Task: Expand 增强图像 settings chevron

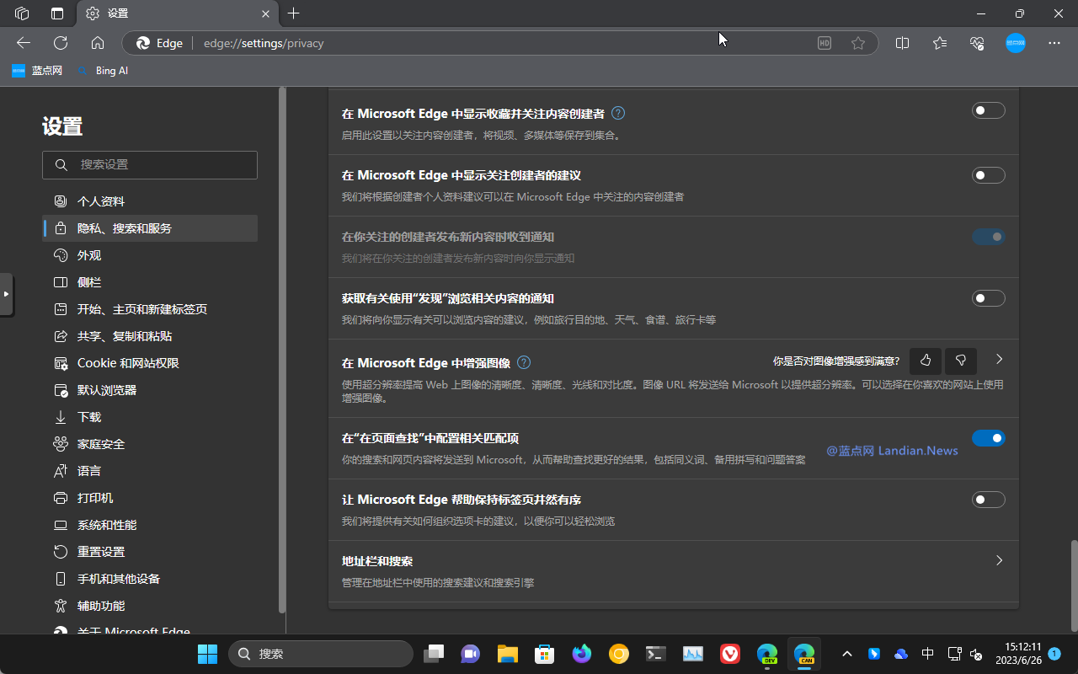Action: coord(1000,359)
